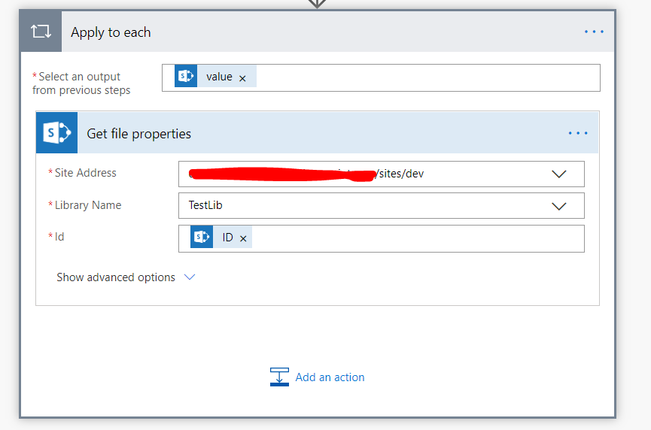
Task: Remove the value token
Action: point(242,78)
